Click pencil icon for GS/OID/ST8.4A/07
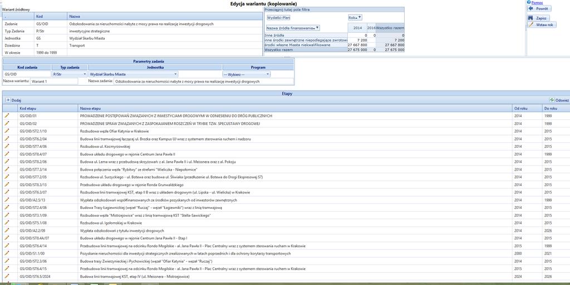The image size is (570, 285). tap(7, 238)
